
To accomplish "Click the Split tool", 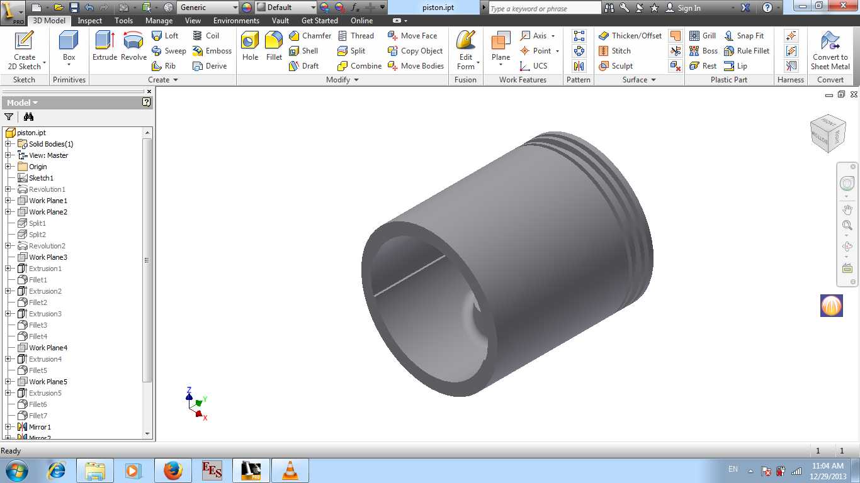I will click(351, 51).
